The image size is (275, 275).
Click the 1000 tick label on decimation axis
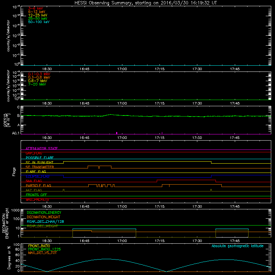[x=15, y=210]
